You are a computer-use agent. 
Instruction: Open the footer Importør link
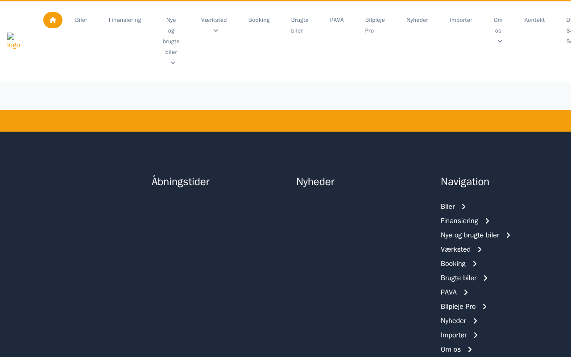(x=454, y=335)
